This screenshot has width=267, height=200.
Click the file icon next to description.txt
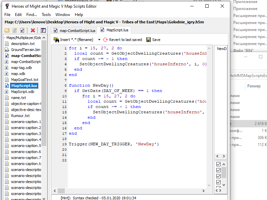(x=7, y=44)
